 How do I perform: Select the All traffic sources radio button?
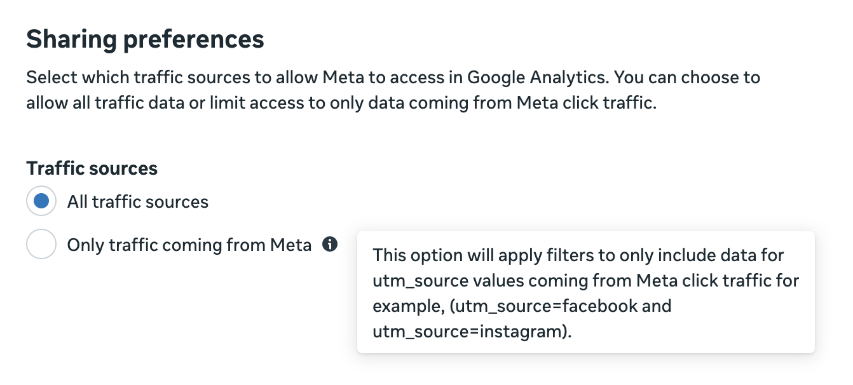click(41, 202)
